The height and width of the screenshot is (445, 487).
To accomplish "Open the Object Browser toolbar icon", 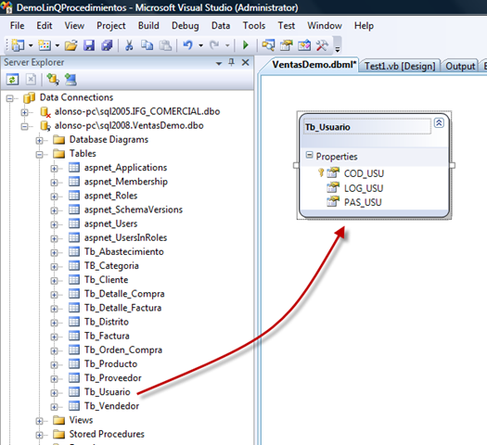I will pyautogui.click(x=304, y=45).
